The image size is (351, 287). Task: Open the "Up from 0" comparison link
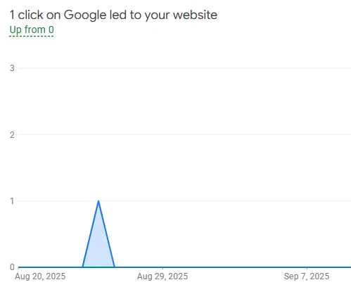click(x=32, y=30)
